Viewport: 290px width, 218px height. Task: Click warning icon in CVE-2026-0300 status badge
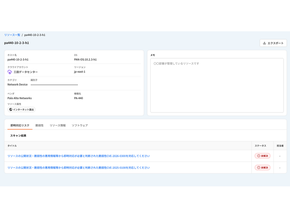pyautogui.click(x=258, y=156)
